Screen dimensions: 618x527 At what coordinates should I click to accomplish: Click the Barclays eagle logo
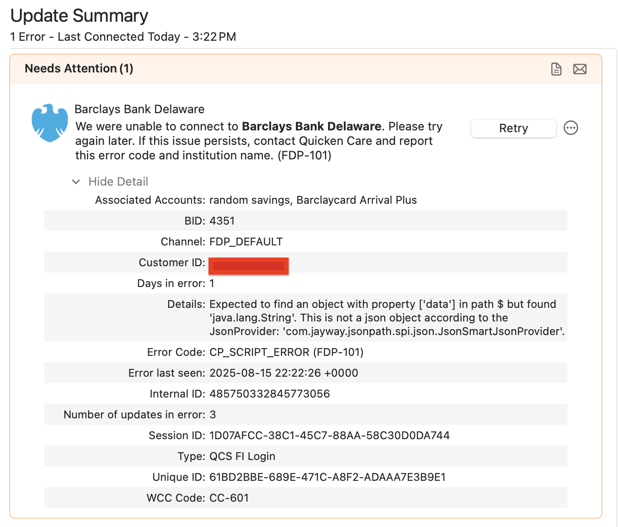coord(50,123)
